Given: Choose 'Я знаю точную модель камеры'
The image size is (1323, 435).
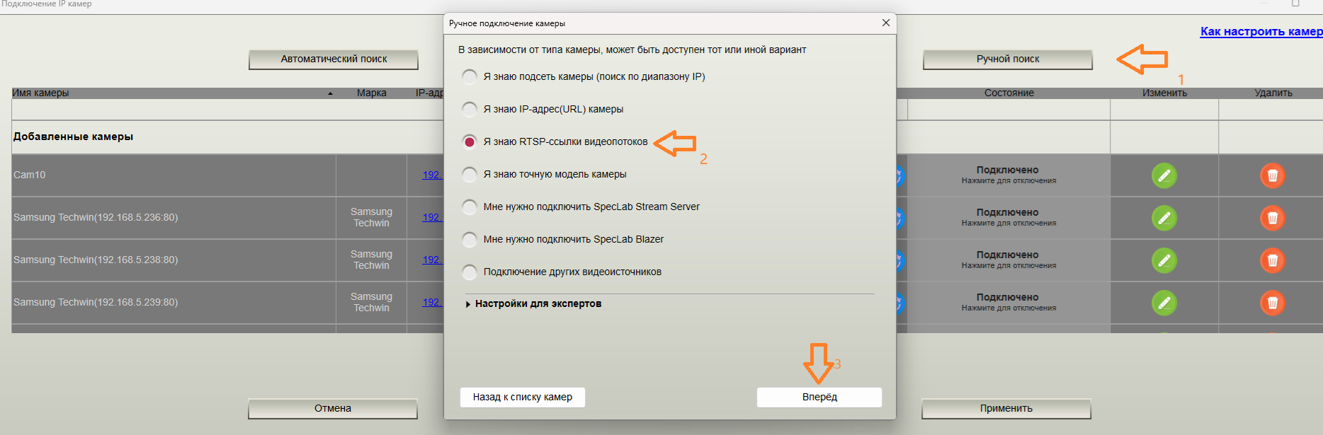Looking at the screenshot, I should 469,174.
